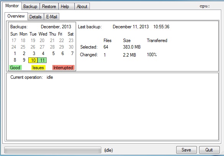Open the Backup tab
Screen dimensions: 224x156
(x=30, y=6)
